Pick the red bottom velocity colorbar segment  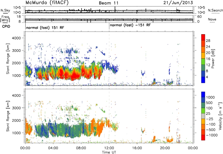tap(203, 138)
